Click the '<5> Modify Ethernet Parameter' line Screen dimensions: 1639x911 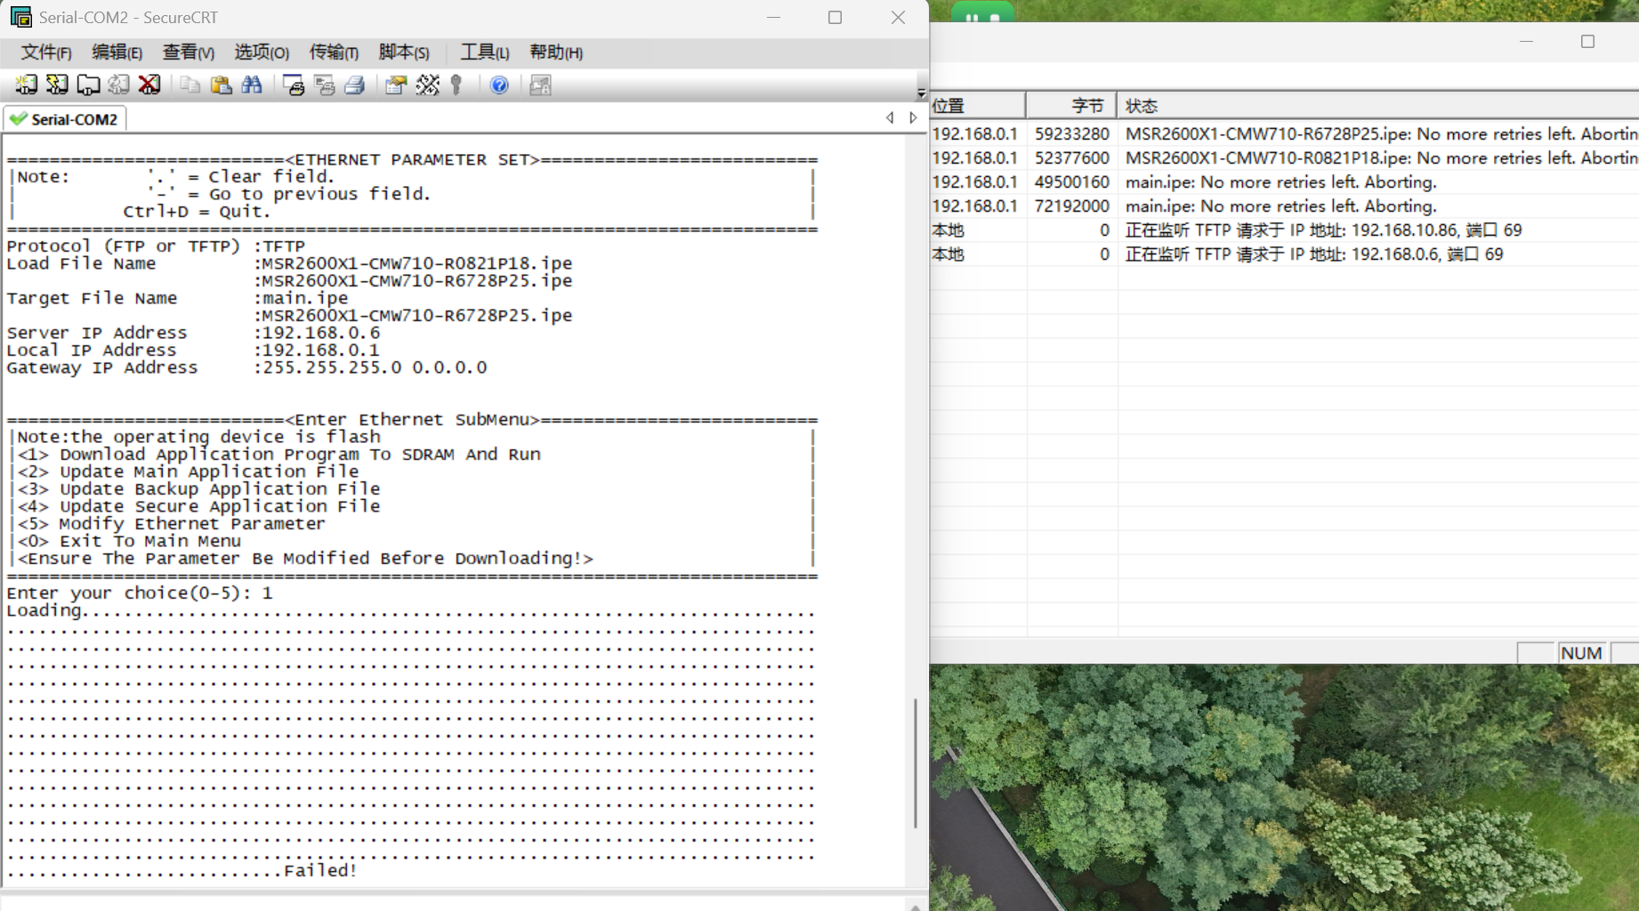(172, 523)
